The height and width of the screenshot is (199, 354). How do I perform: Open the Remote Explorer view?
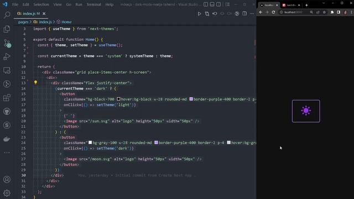[7, 71]
